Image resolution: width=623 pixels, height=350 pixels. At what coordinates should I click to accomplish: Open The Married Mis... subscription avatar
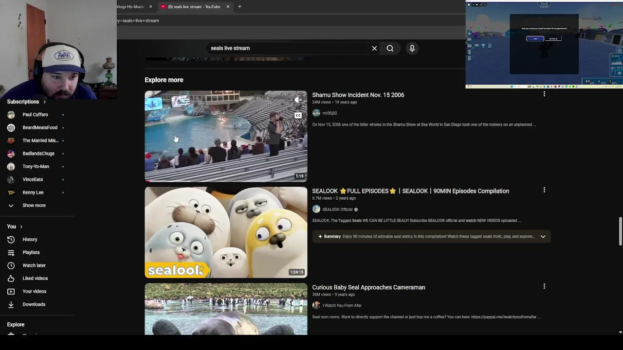click(x=11, y=140)
